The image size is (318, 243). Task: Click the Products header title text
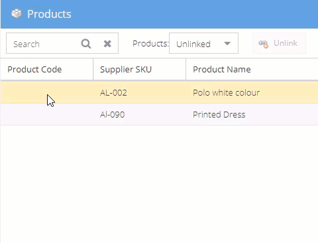coord(49,14)
